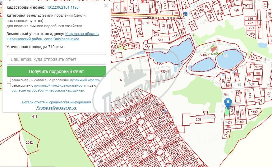
Task: Select parcel 205 on the map
Action: (198, 120)
